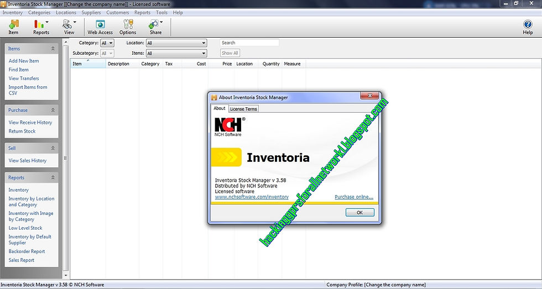Open View Receive History
542x289 pixels.
pos(30,122)
